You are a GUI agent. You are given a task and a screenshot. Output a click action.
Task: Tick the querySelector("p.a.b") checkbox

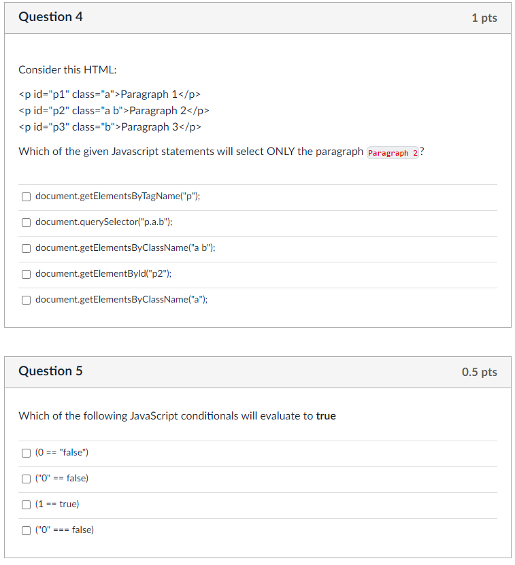[x=26, y=223]
